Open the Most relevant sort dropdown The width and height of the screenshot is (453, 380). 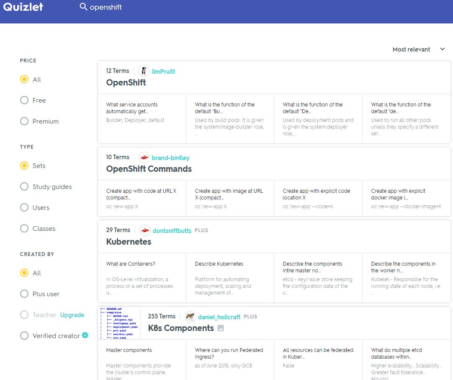[x=418, y=49]
